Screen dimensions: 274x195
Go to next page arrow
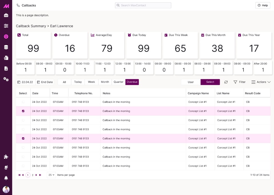click(x=36, y=175)
